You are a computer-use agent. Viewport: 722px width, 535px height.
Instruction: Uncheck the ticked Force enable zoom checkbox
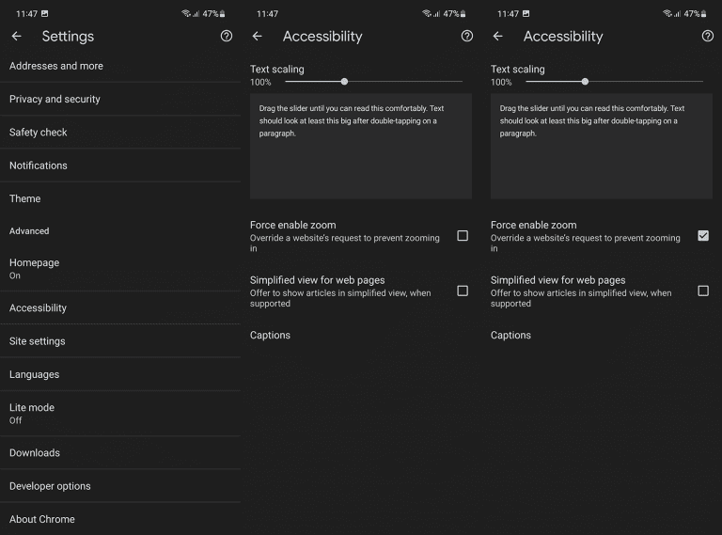point(703,236)
